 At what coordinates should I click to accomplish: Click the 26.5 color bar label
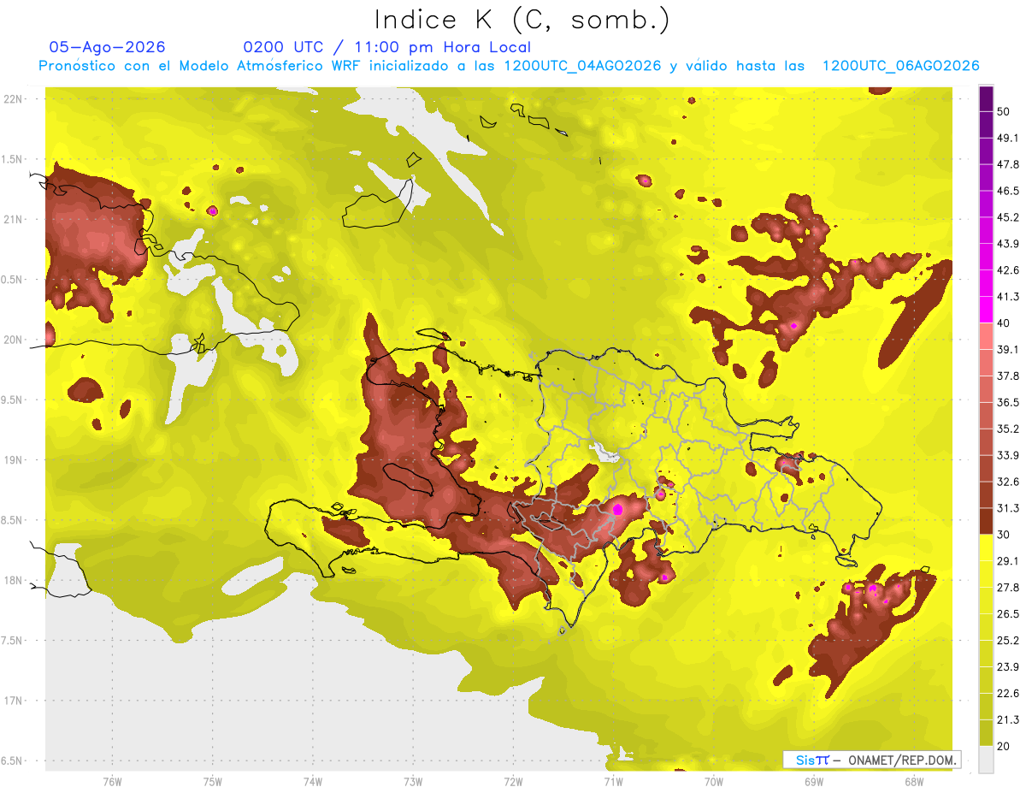[x=1008, y=613]
